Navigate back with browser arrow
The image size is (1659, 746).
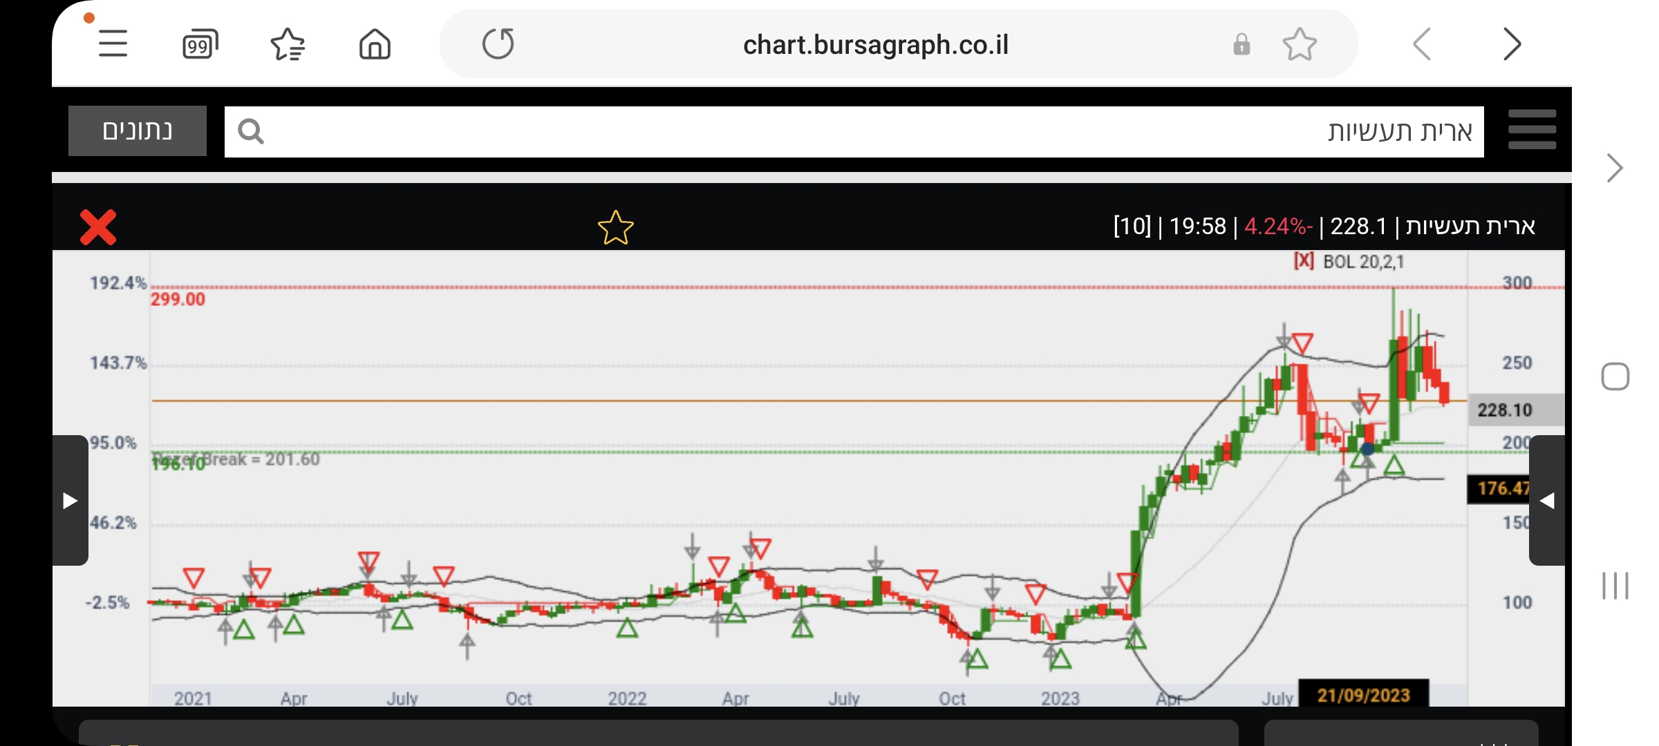(1422, 45)
